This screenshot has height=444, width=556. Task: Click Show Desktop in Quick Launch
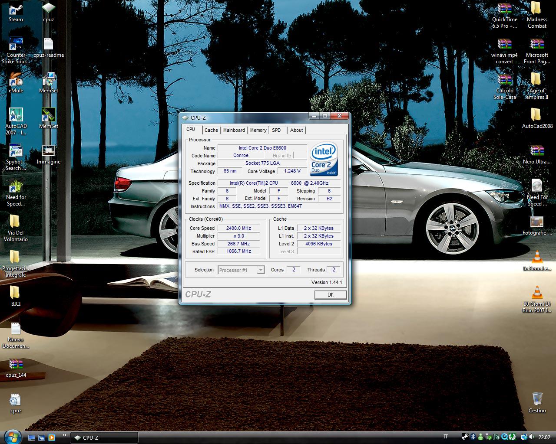click(x=32, y=437)
